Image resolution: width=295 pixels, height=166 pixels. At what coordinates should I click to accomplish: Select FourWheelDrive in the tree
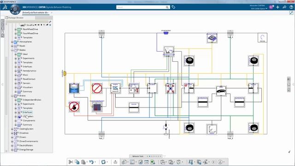30,33
